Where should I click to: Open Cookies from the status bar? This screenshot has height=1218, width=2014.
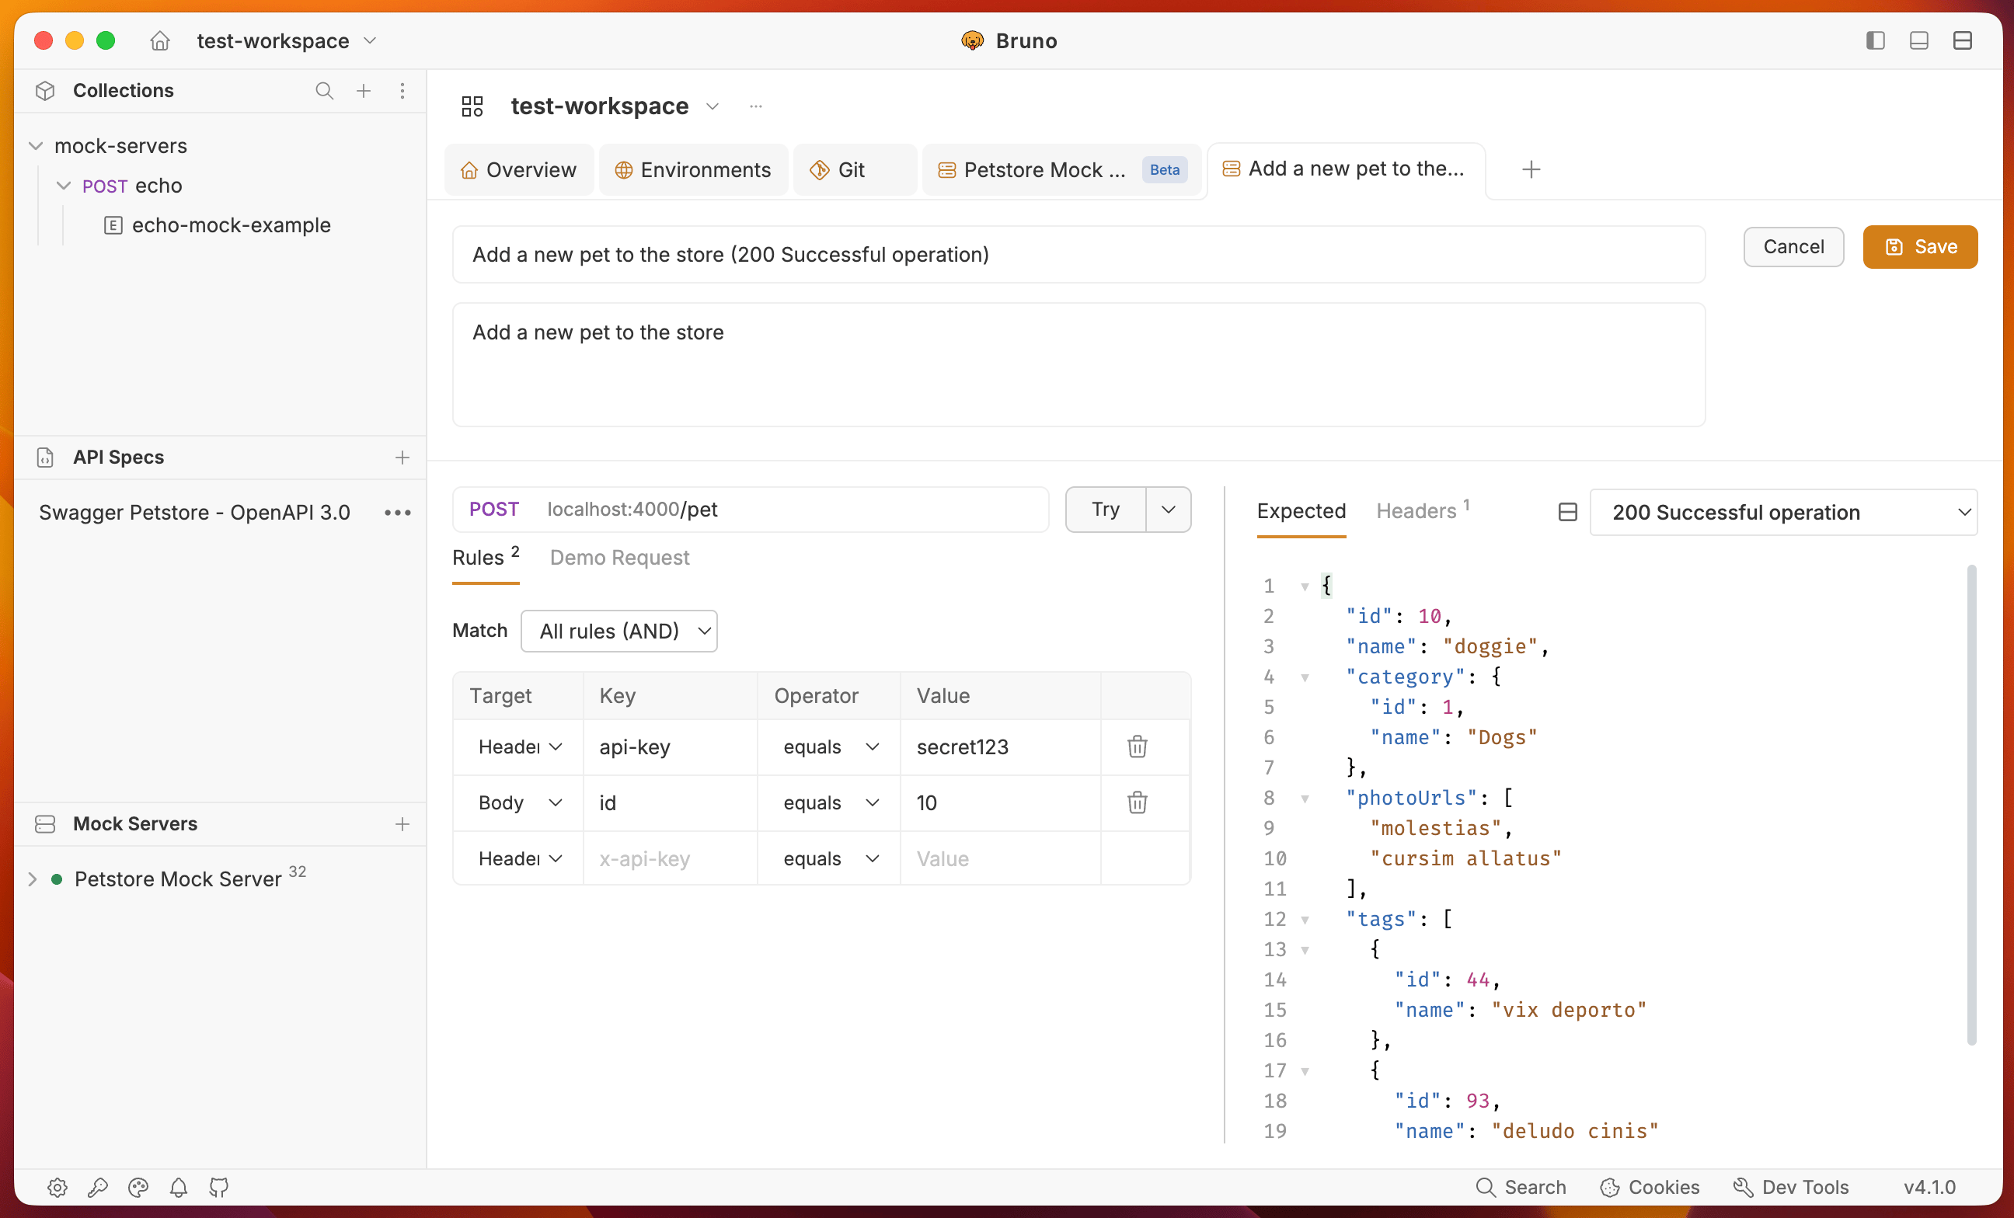1650,1187
